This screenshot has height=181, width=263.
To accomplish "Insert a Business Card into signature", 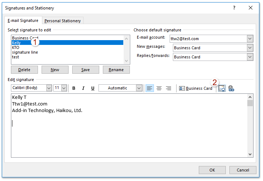I will 196,88.
